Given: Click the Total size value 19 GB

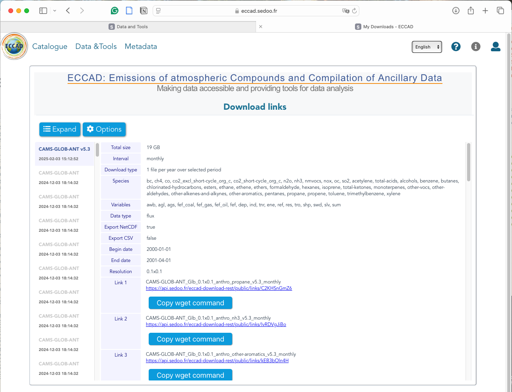Looking at the screenshot, I should click(153, 147).
